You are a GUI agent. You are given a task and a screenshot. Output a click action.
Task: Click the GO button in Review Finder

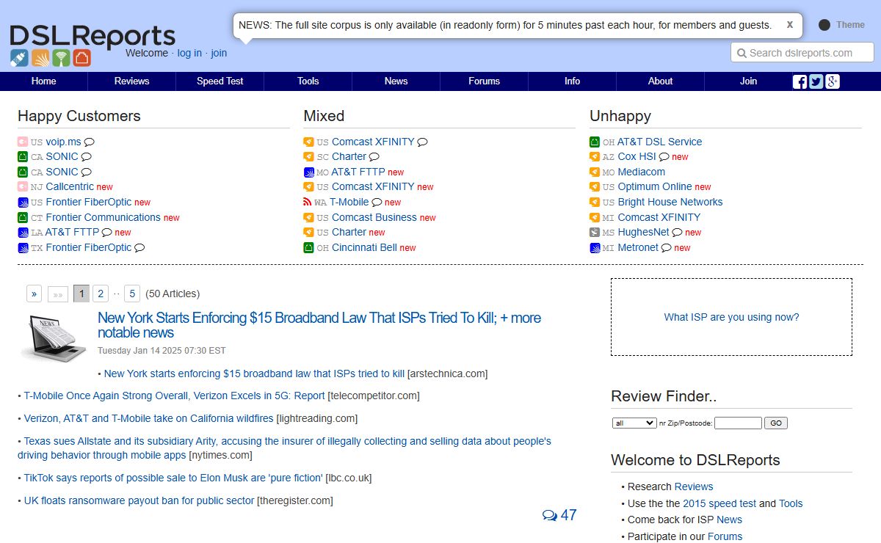pos(776,423)
